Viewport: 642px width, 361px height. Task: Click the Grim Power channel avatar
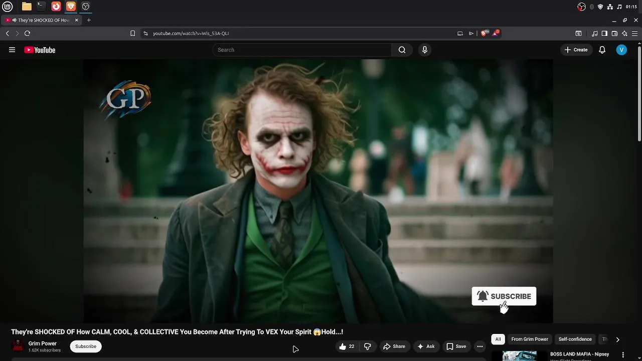coord(18,346)
